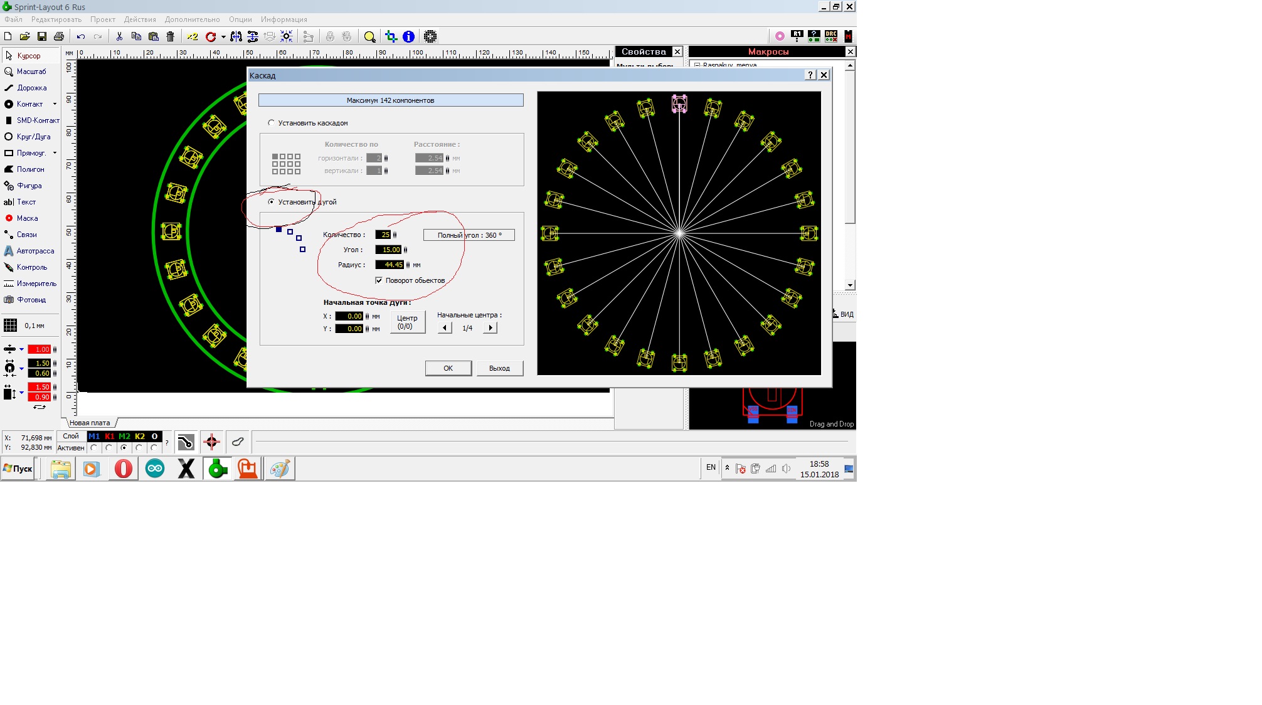The image size is (1262, 705).
Task: Expand the Прямоуг. tool dropdown arrow
Action: point(55,153)
